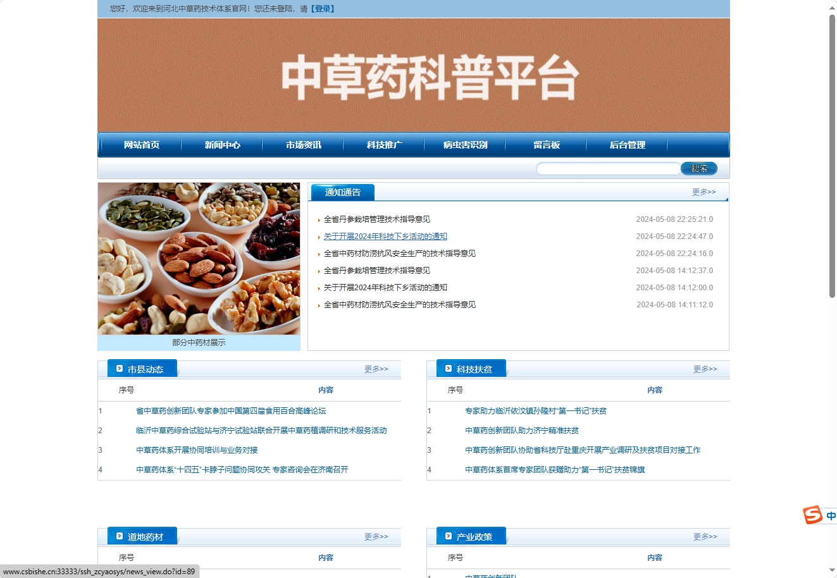
Task: Click the Sogou input method tray icon
Action: point(812,514)
